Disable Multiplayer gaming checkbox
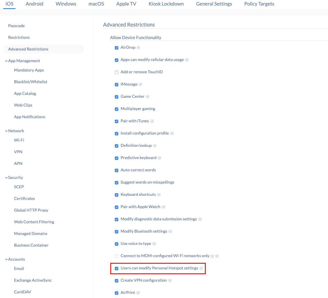The height and width of the screenshot is (298, 328). (x=117, y=109)
